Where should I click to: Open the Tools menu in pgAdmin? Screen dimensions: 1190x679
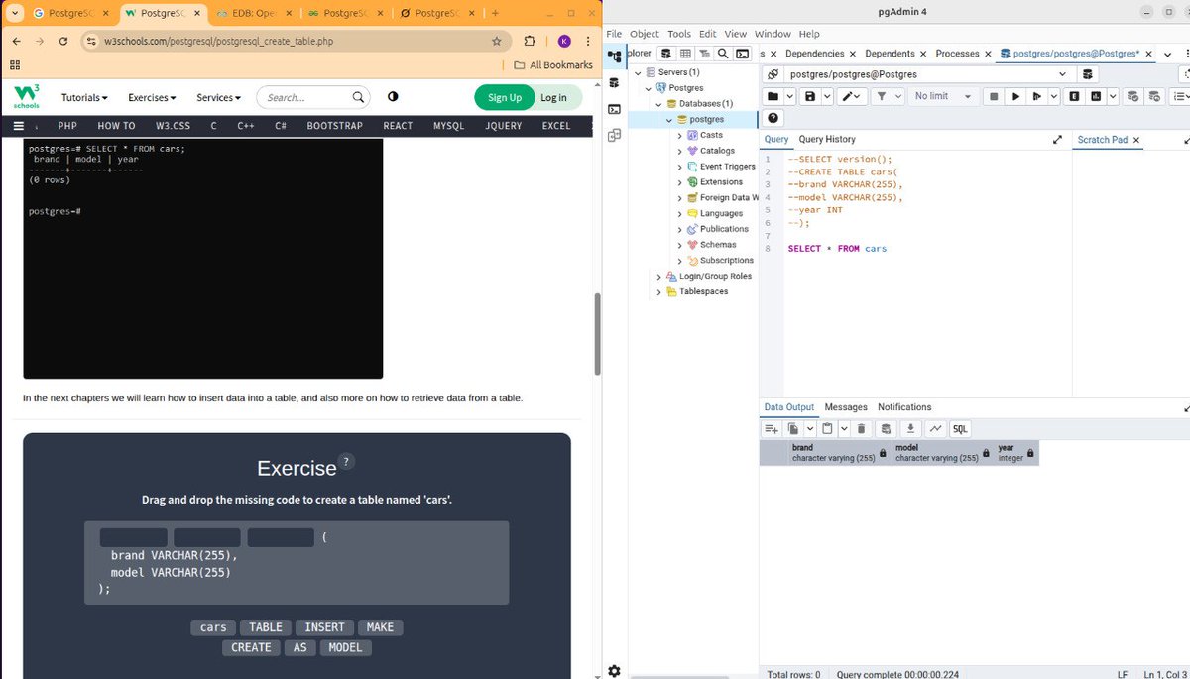click(679, 34)
